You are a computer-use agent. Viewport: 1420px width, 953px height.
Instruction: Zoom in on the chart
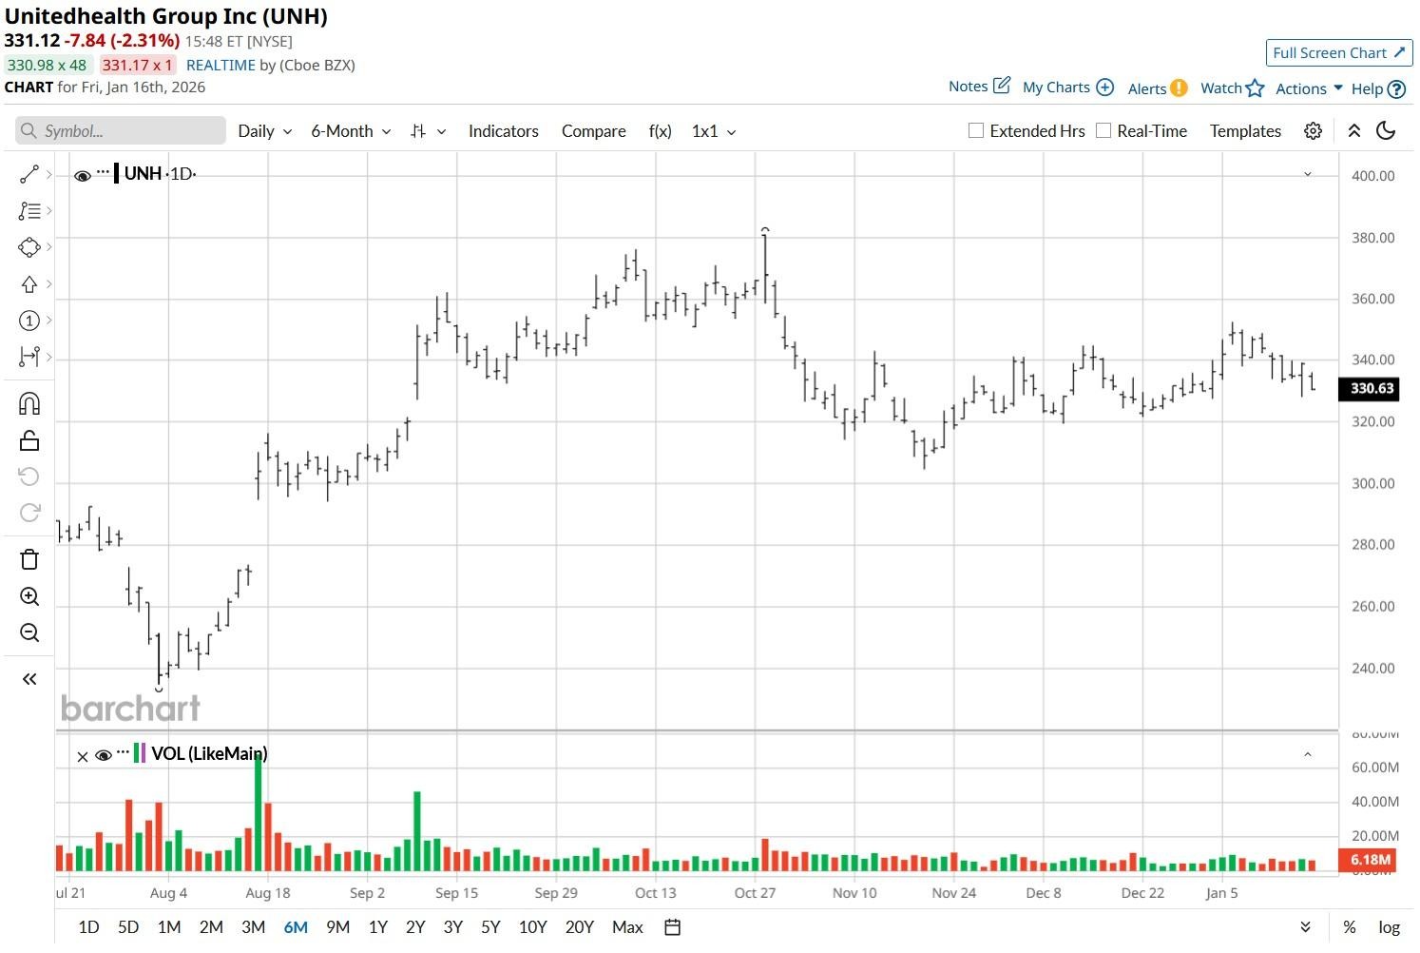tap(29, 596)
